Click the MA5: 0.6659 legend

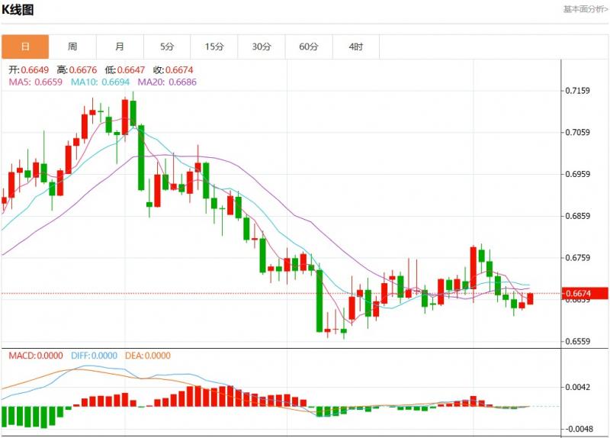(x=35, y=82)
